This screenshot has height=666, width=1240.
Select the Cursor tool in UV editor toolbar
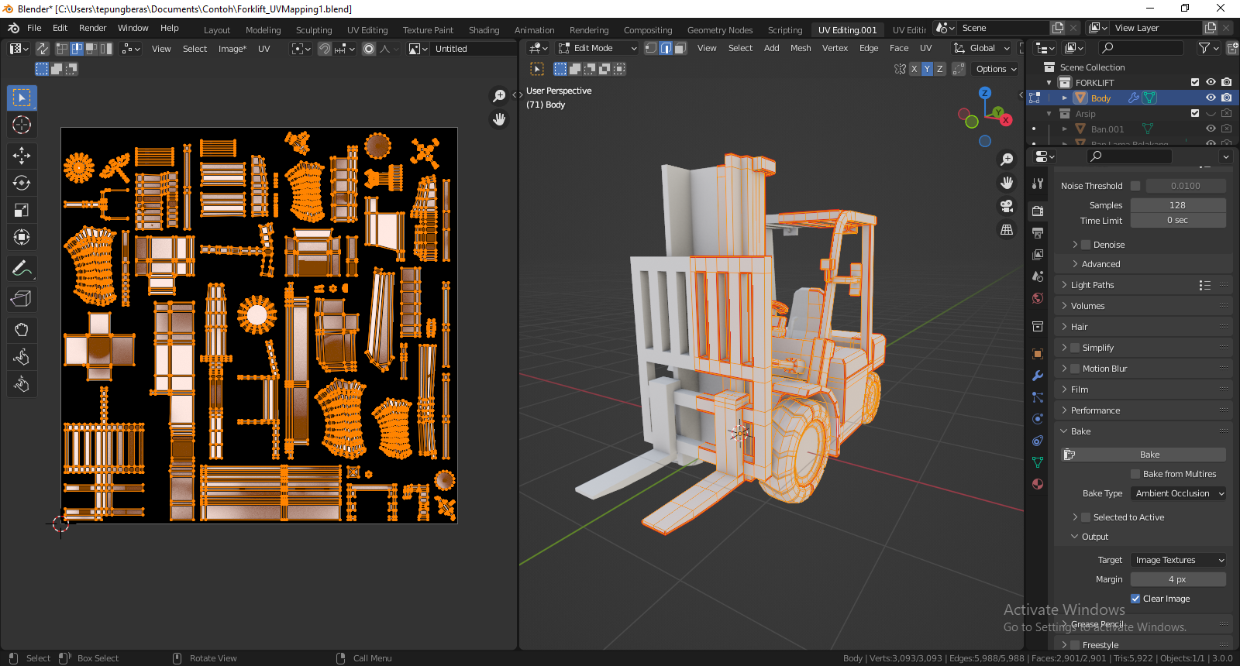22,125
